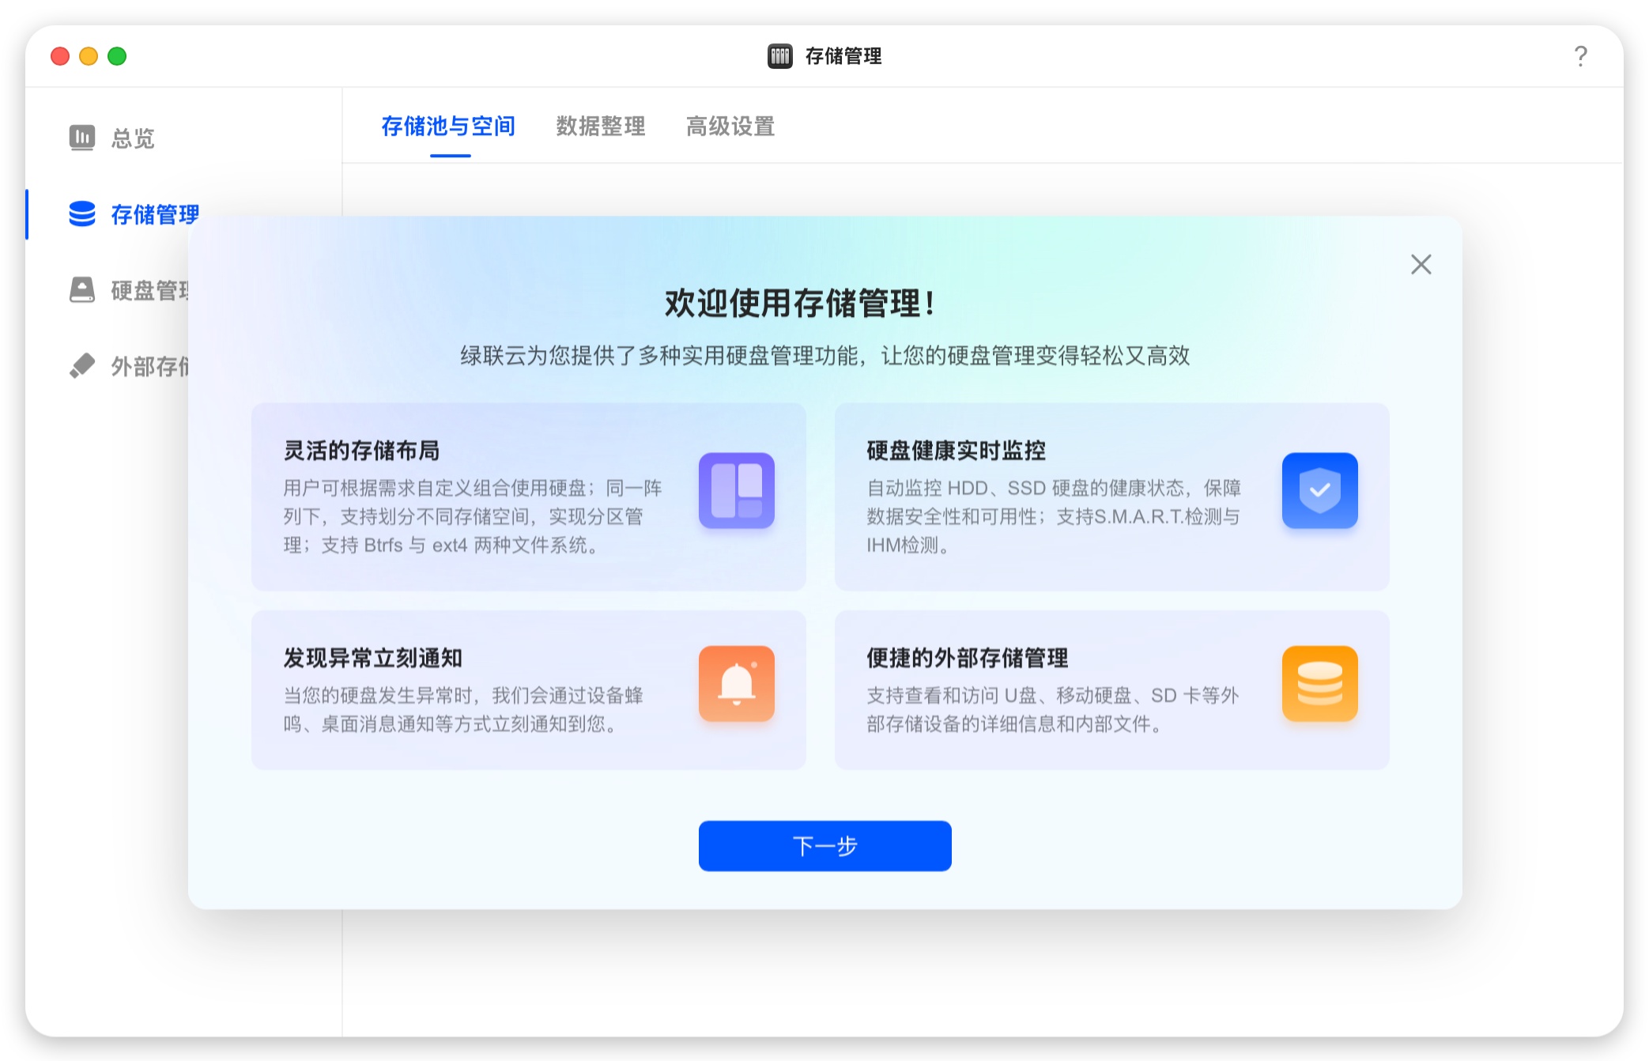Click the 存储管理 app icon in the title bar
The width and height of the screenshot is (1649, 1061).
[780, 56]
